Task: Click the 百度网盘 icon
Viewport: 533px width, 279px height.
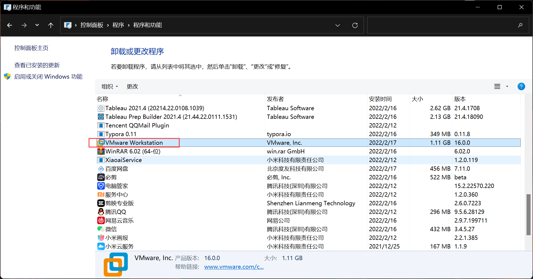Action: 101,168
